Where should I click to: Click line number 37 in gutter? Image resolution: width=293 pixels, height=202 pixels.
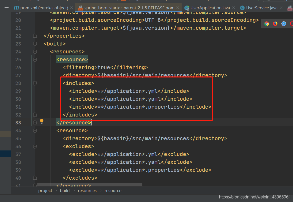click(x=18, y=154)
